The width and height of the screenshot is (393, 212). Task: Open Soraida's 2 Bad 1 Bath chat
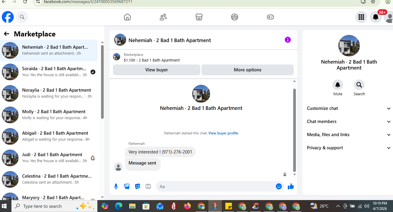(49, 72)
